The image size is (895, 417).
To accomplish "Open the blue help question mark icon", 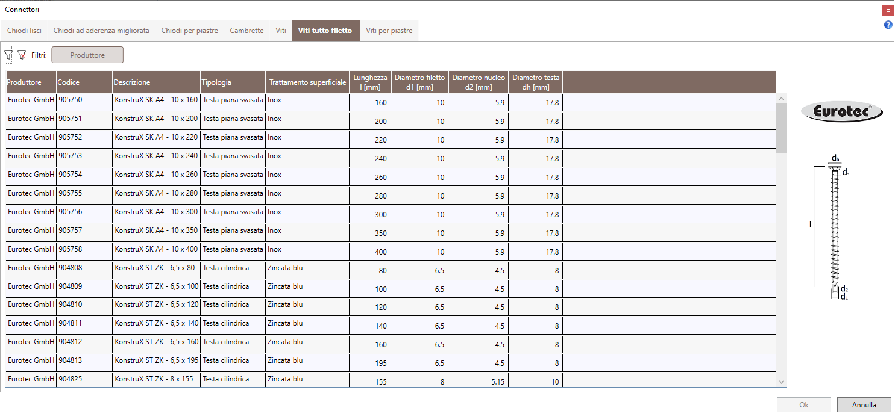I will (x=888, y=25).
